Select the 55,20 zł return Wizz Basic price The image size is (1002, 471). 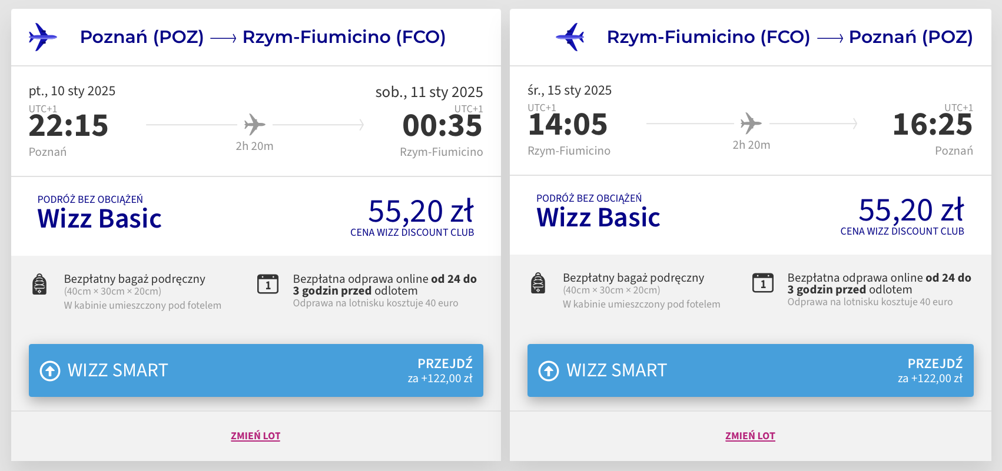pyautogui.click(x=911, y=211)
